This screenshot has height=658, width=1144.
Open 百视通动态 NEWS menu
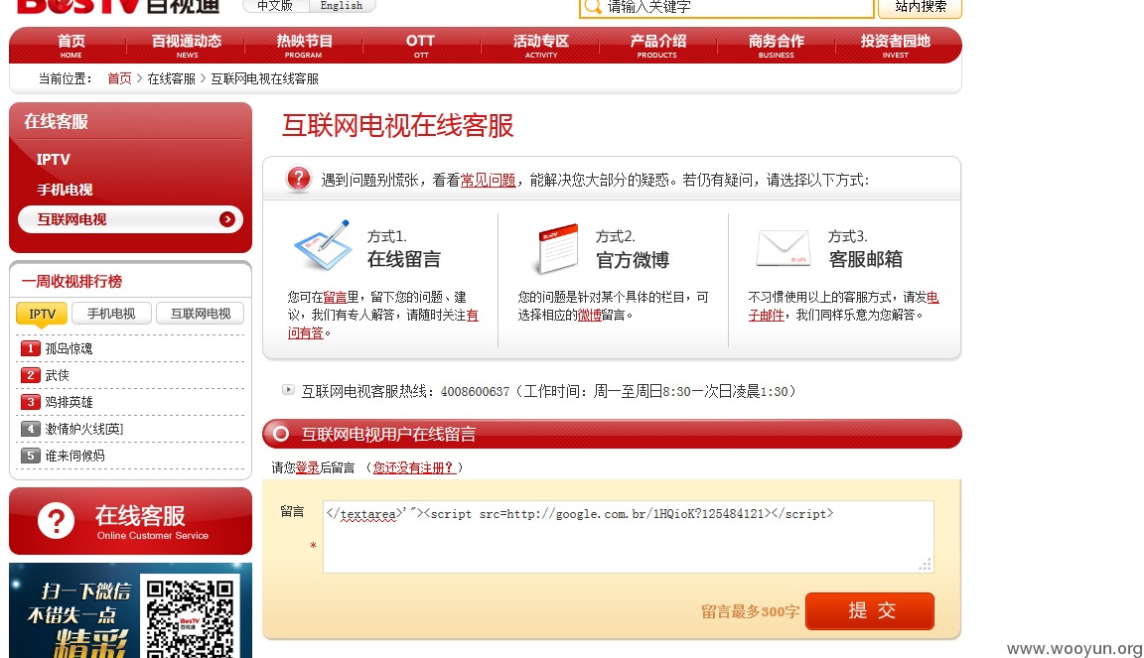187,46
